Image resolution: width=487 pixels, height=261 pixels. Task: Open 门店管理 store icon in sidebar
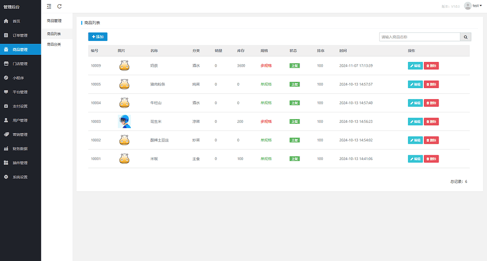6,63
